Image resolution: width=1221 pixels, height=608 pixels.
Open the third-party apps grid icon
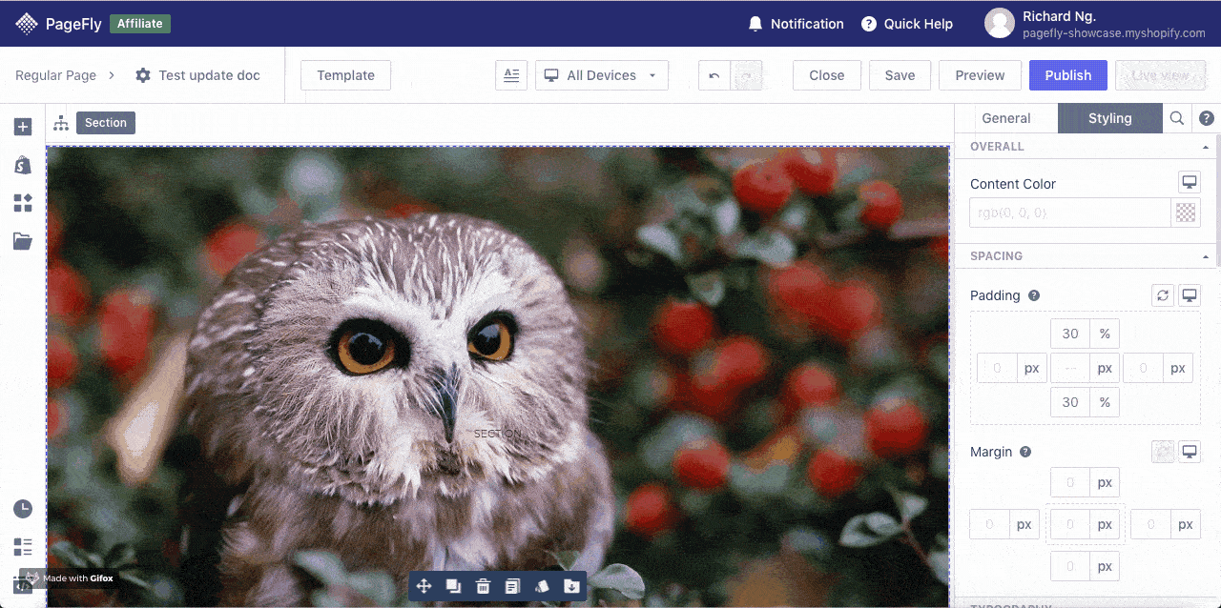pos(23,203)
